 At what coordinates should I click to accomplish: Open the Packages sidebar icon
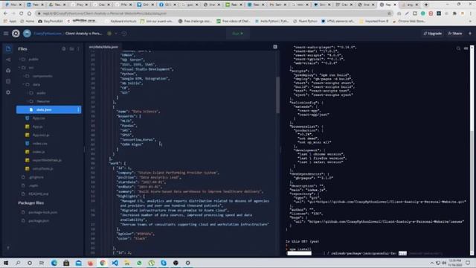pos(8,71)
